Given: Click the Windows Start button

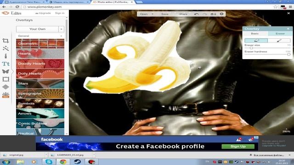Looking at the screenshot, I should click(6, 162).
